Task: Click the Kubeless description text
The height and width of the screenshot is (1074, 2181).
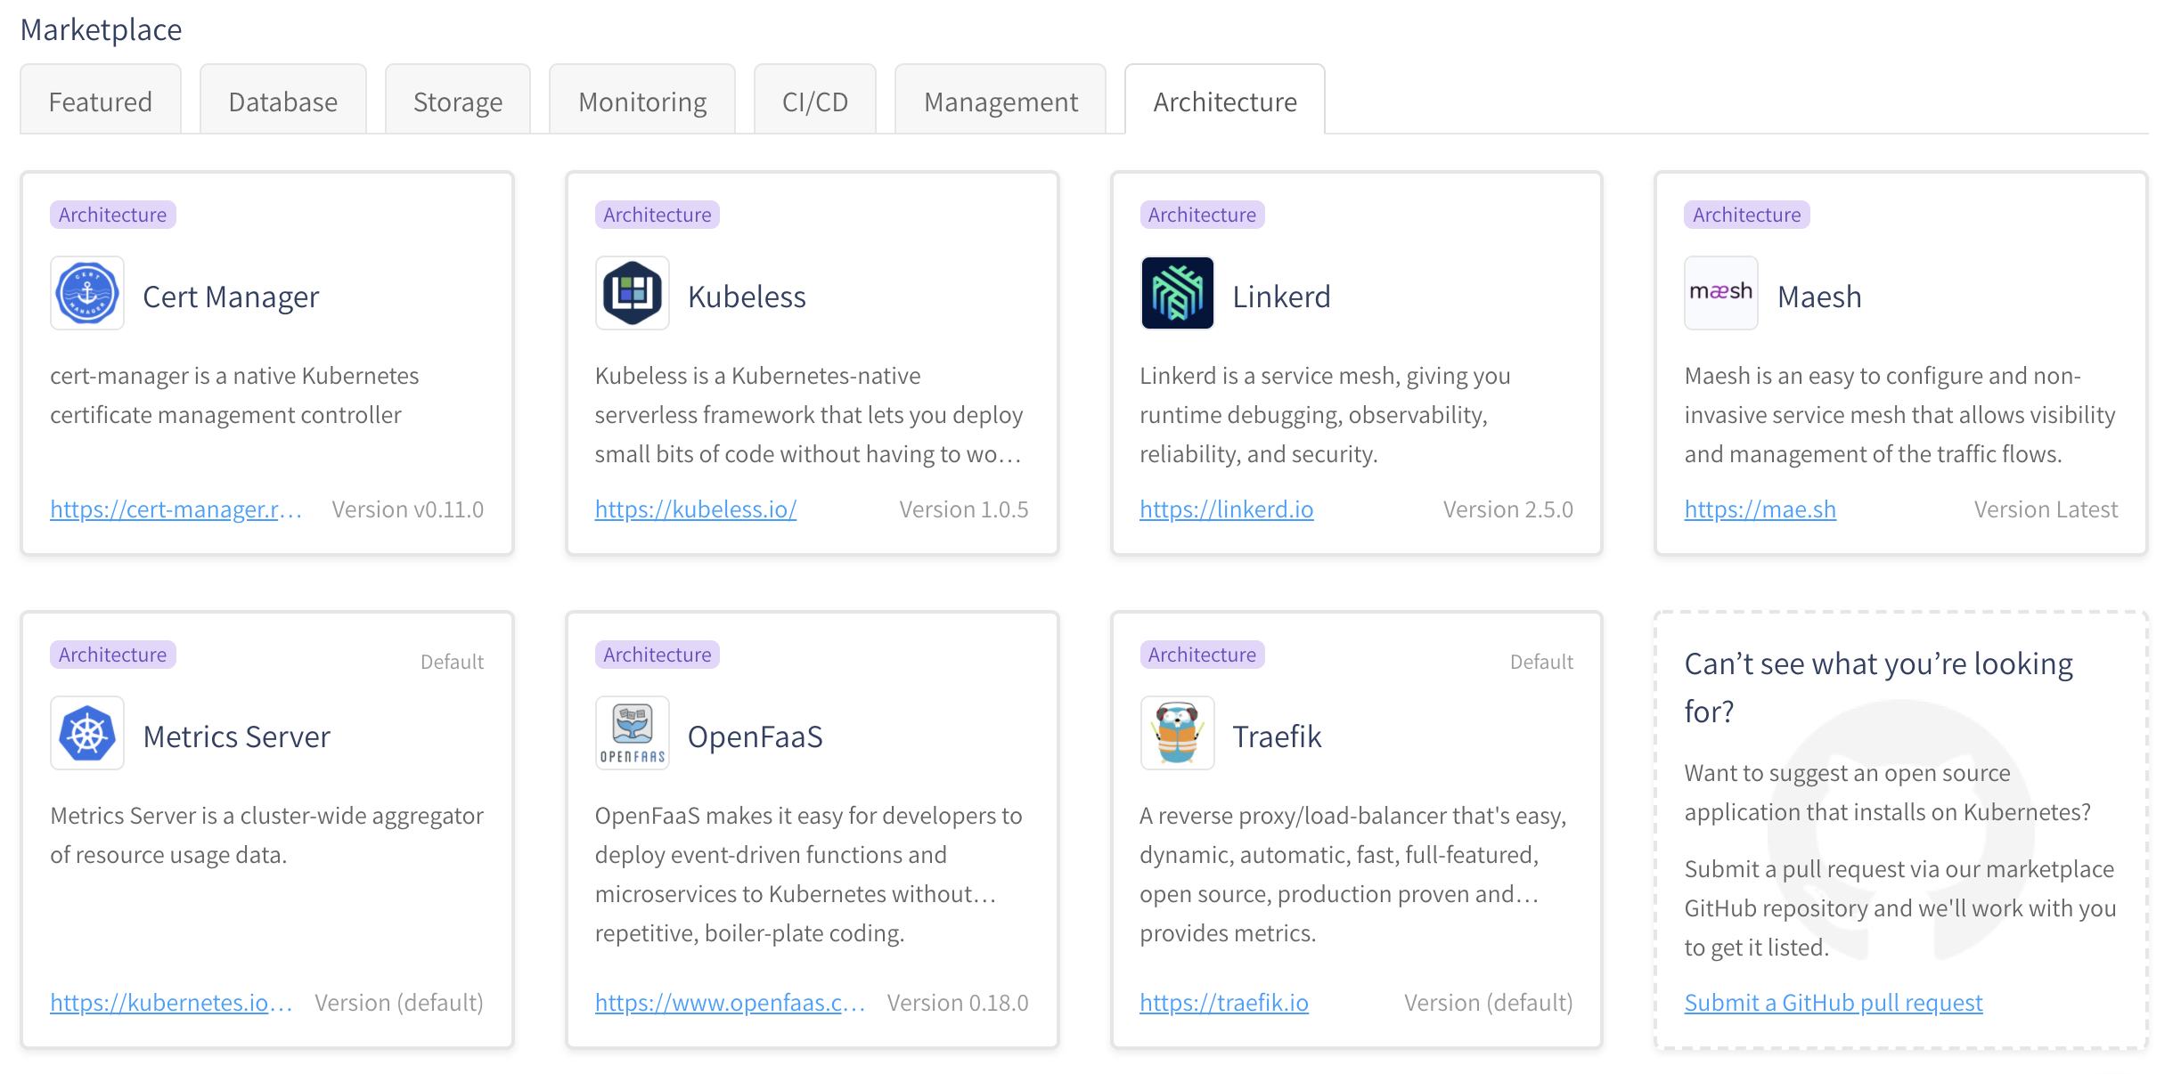Action: pos(809,415)
